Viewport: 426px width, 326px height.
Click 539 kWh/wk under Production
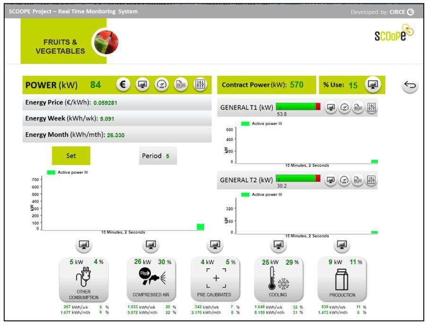click(333, 307)
